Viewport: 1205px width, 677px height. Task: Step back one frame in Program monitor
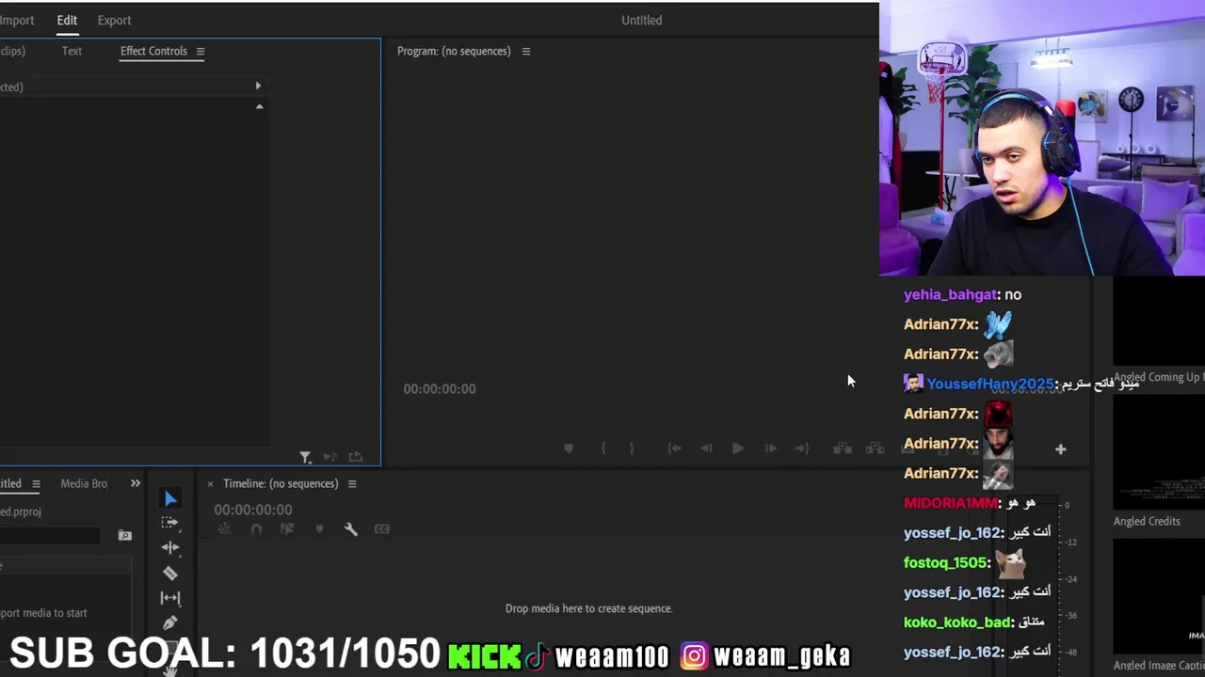click(706, 449)
